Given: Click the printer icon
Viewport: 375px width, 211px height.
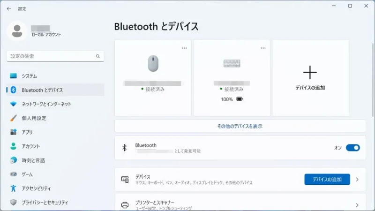Looking at the screenshot, I should coord(125,205).
